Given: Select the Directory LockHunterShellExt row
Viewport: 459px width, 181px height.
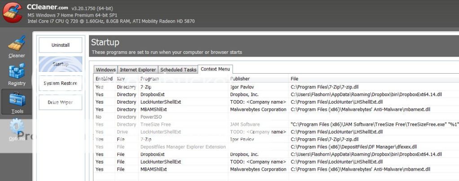Looking at the screenshot, I should coord(276,102).
